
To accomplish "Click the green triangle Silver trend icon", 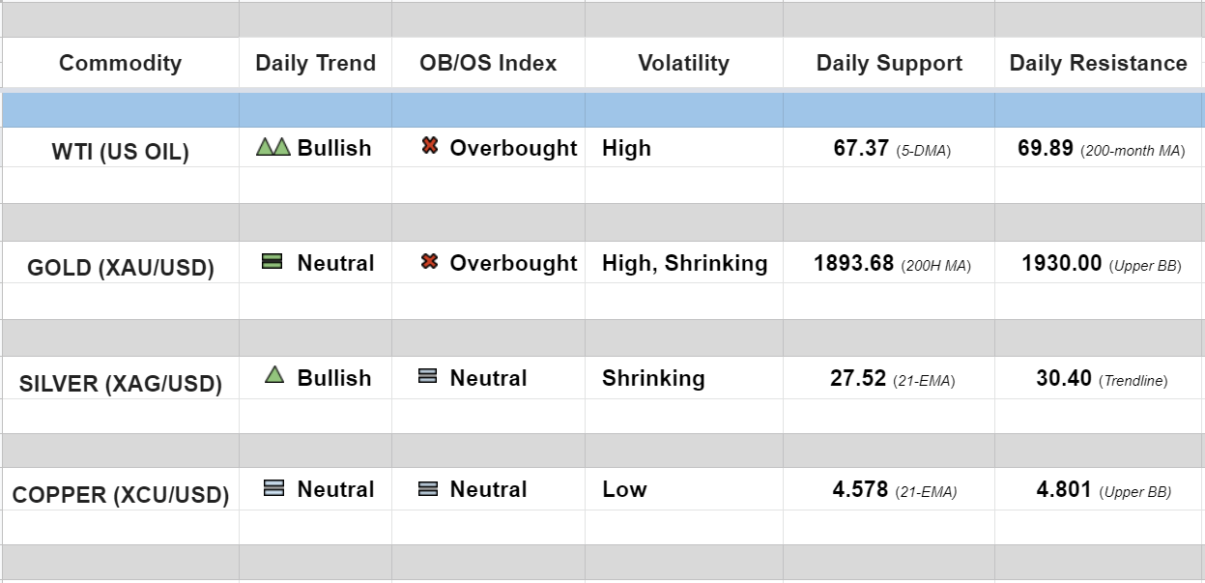I will point(274,376).
